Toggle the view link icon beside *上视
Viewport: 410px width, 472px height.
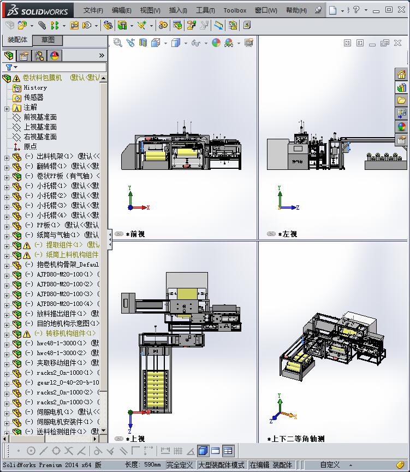pos(119,439)
